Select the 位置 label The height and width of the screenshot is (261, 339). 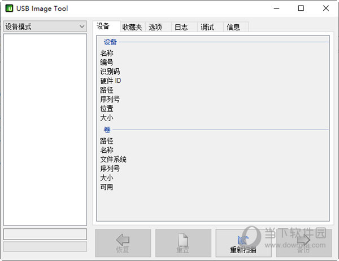pyautogui.click(x=107, y=108)
